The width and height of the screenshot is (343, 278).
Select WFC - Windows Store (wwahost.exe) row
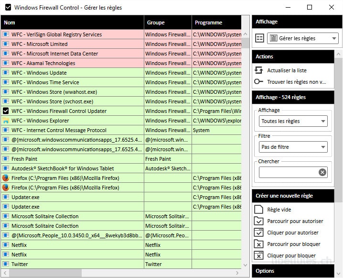pos(121,92)
